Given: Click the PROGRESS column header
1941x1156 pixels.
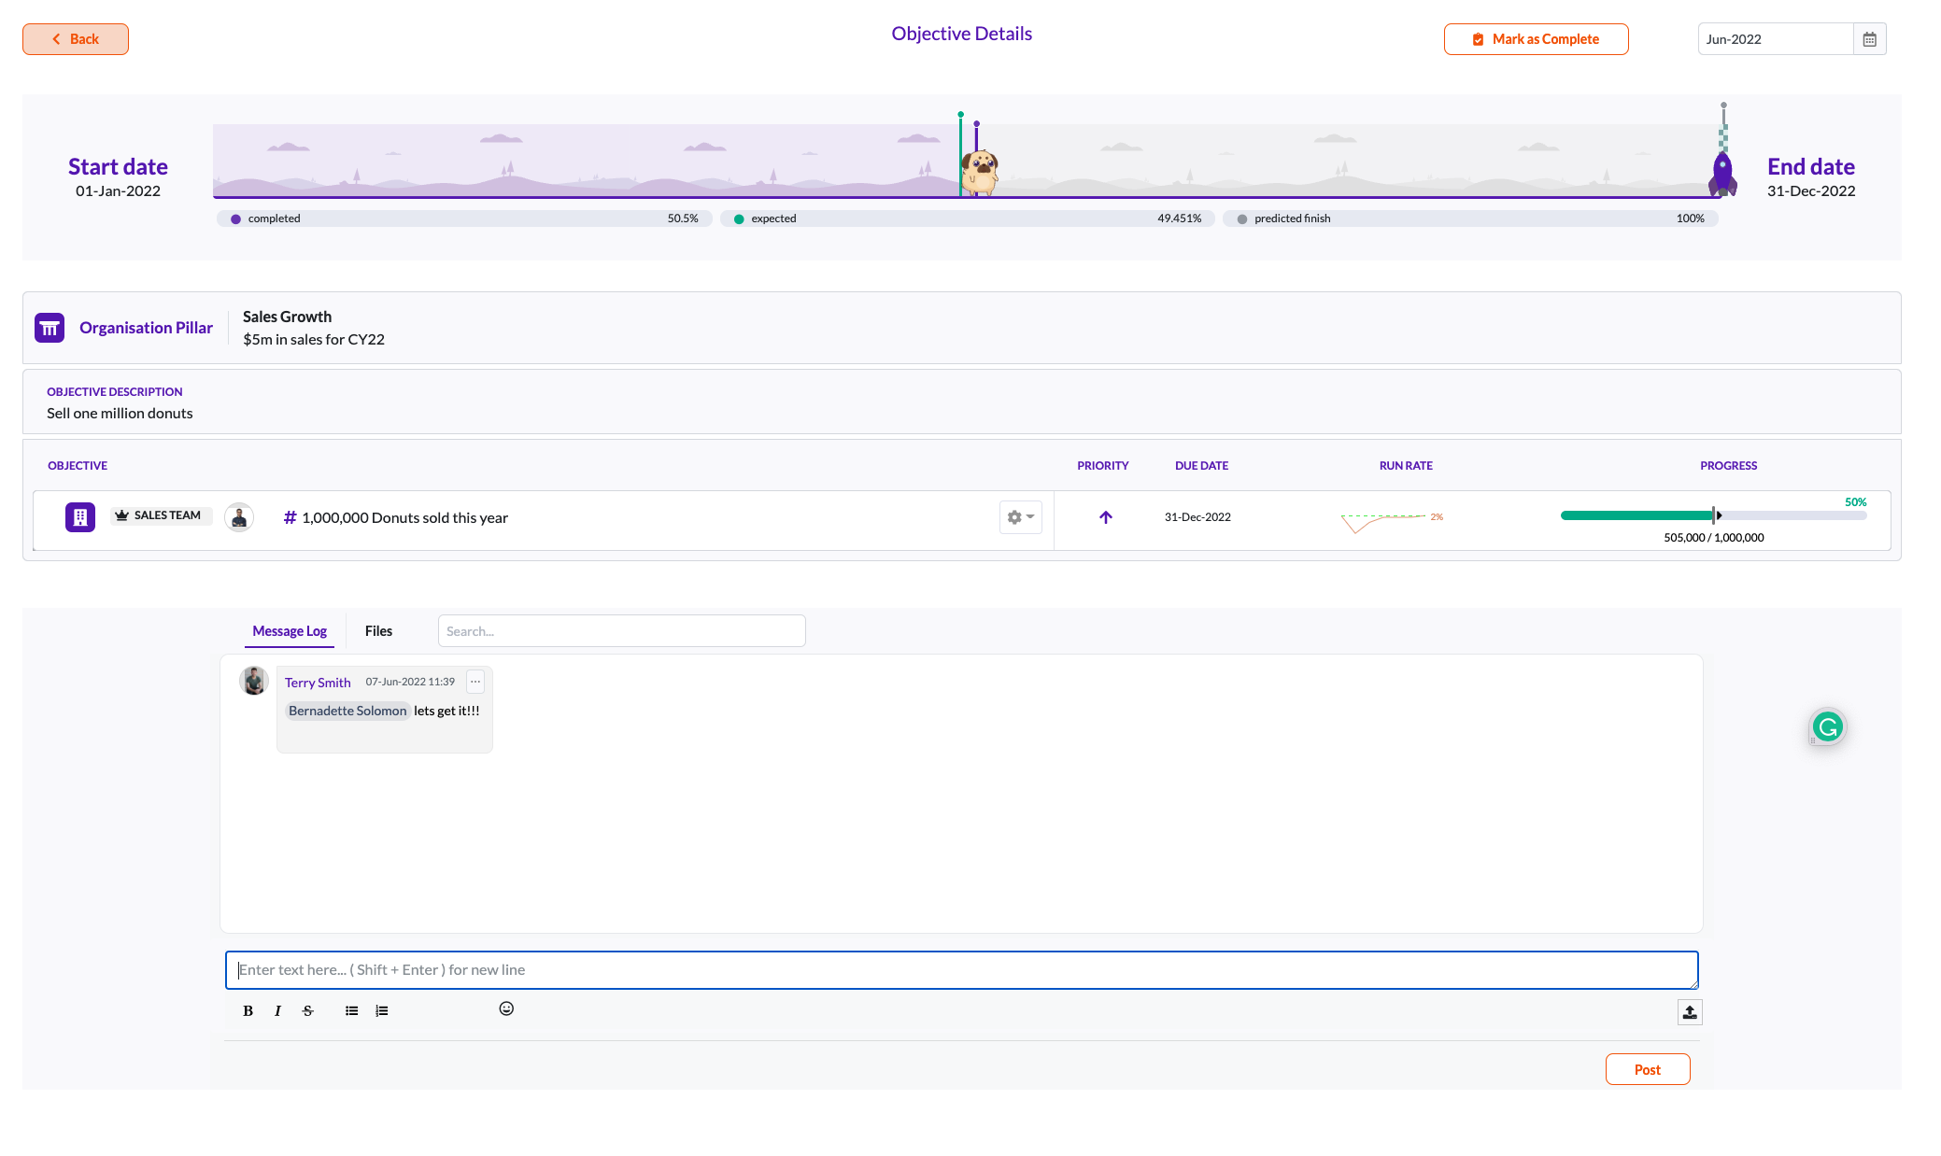Looking at the screenshot, I should coord(1729,466).
